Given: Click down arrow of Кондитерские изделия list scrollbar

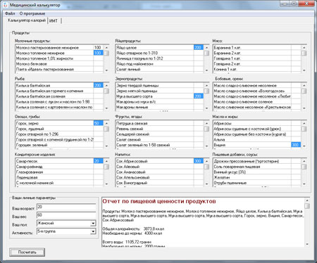Looking at the screenshot, I should 106,184.
